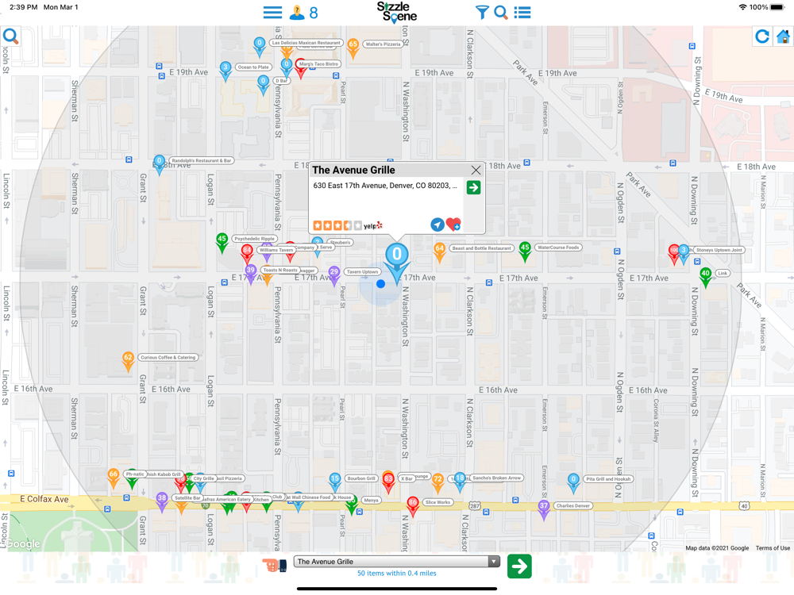Tap the D Bar label
The image size is (794, 595).
(282, 81)
